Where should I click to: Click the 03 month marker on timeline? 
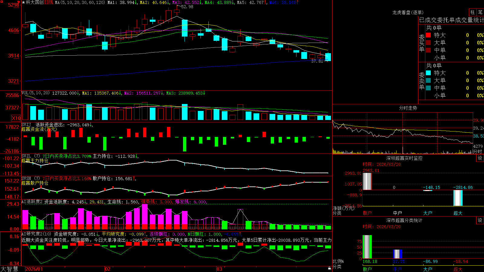tap(219, 269)
